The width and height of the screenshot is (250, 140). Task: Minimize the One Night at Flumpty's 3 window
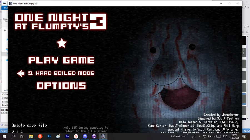pyautogui.click(x=221, y=4)
